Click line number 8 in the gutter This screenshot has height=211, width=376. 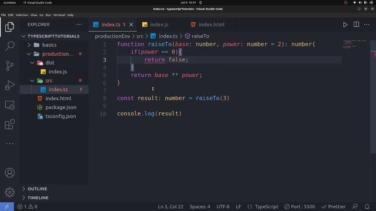(x=105, y=98)
